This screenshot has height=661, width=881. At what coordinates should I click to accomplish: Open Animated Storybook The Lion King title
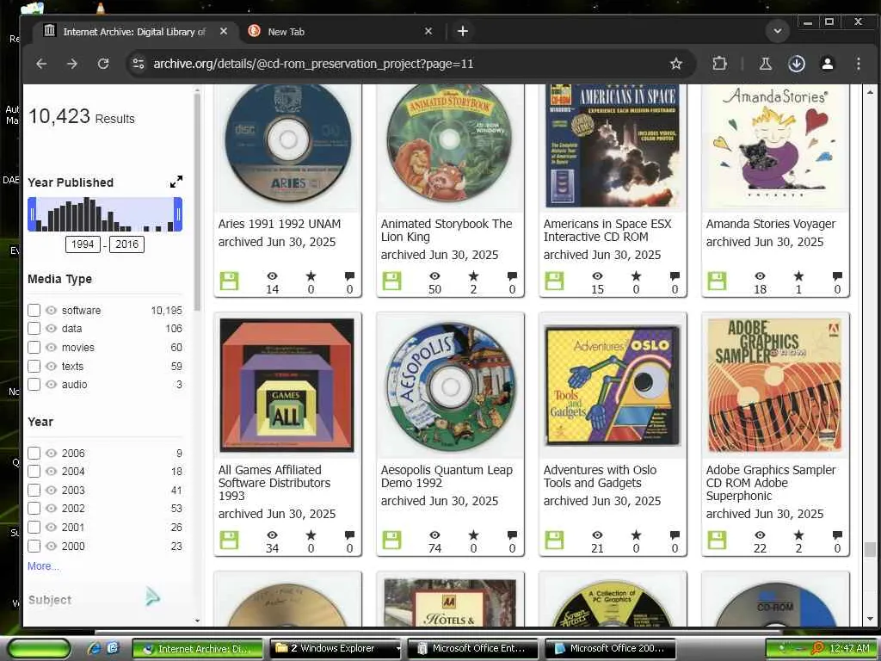447,231
